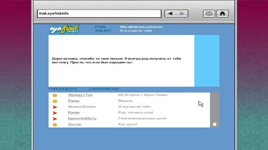Open the email from Француз Том
Image resolution: width=268 pixels, height=150 pixels.
coord(80,95)
